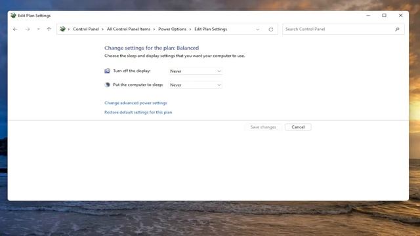
Task: Click the 'Put the computer to sleep:' label
Action: point(138,85)
